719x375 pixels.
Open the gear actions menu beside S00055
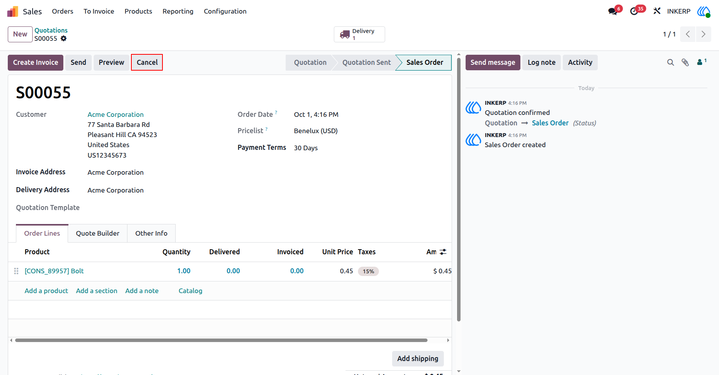(x=64, y=38)
